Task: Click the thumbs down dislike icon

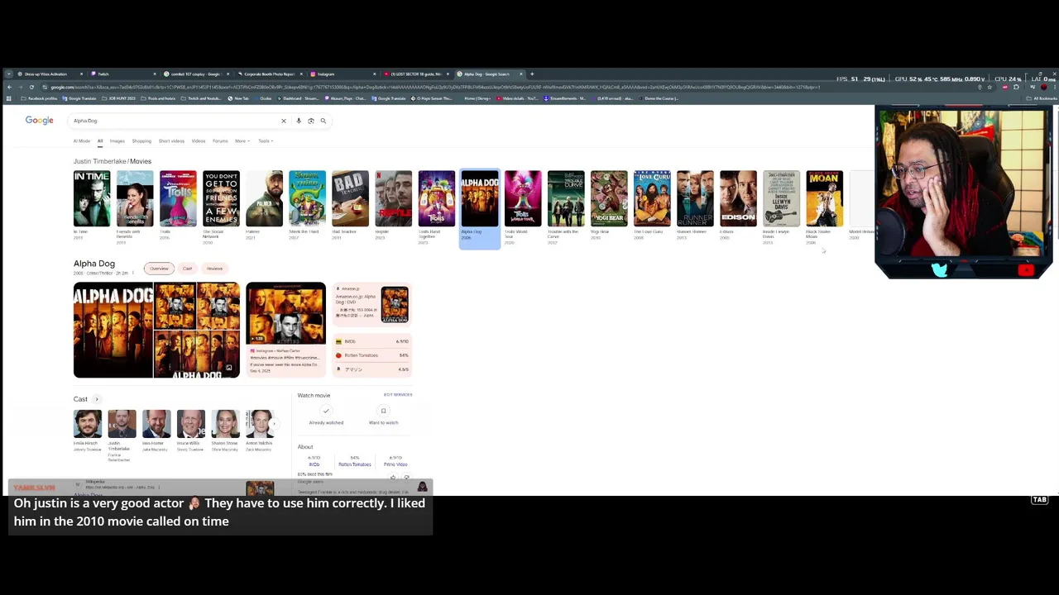Action: 406,477
